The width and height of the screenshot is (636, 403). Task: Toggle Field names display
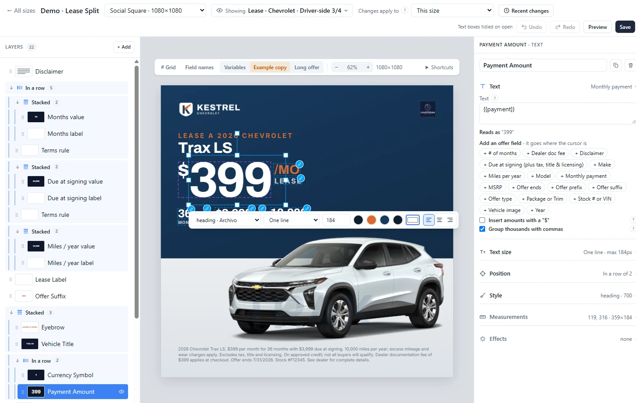coord(200,67)
